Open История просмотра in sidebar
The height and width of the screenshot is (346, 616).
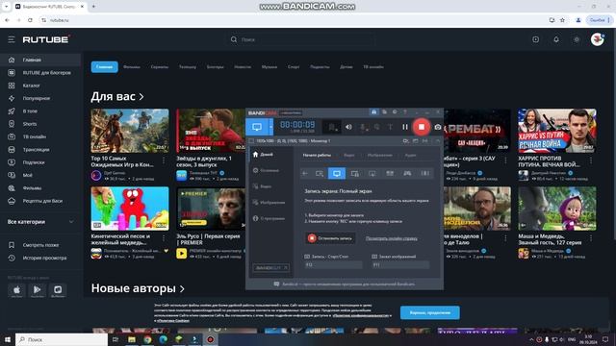pos(40,259)
